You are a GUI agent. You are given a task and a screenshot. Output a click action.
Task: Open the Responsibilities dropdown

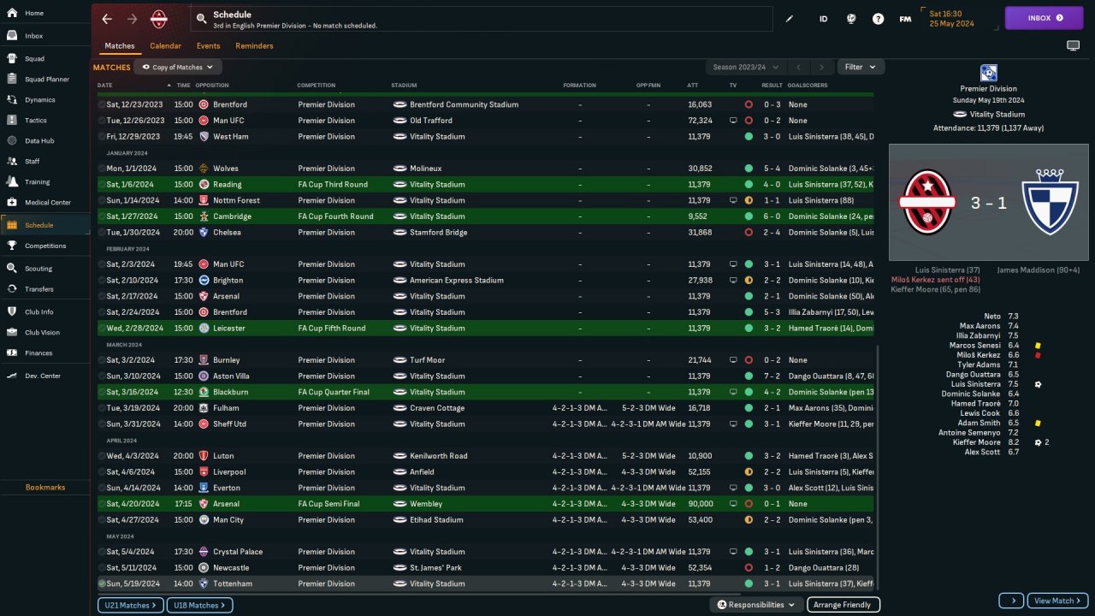pyautogui.click(x=756, y=605)
